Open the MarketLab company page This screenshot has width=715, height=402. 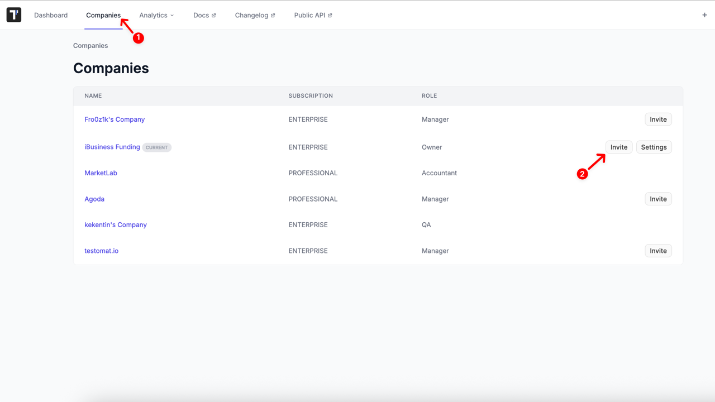[101, 173]
